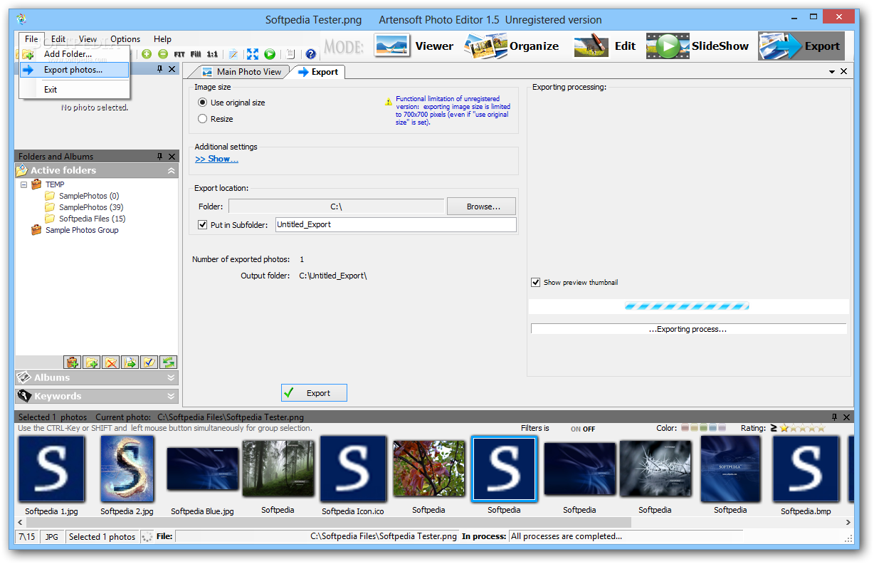The image size is (874, 564).
Task: Expand the Albums section
Action: (171, 378)
